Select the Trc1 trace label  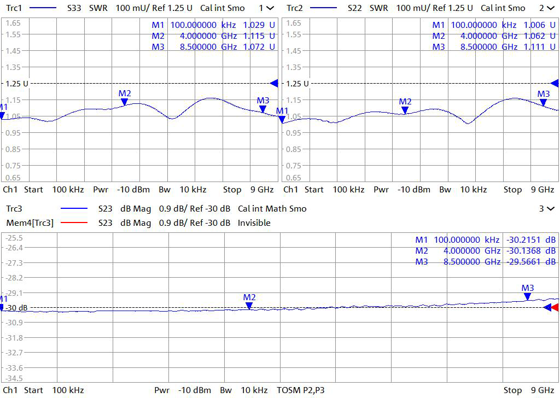[13, 8]
